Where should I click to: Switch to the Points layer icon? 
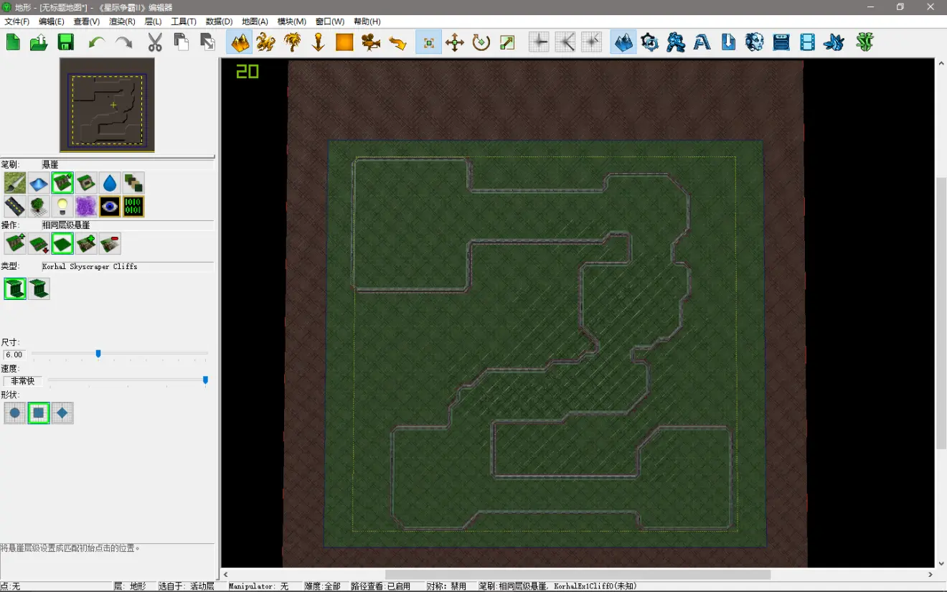(319, 42)
